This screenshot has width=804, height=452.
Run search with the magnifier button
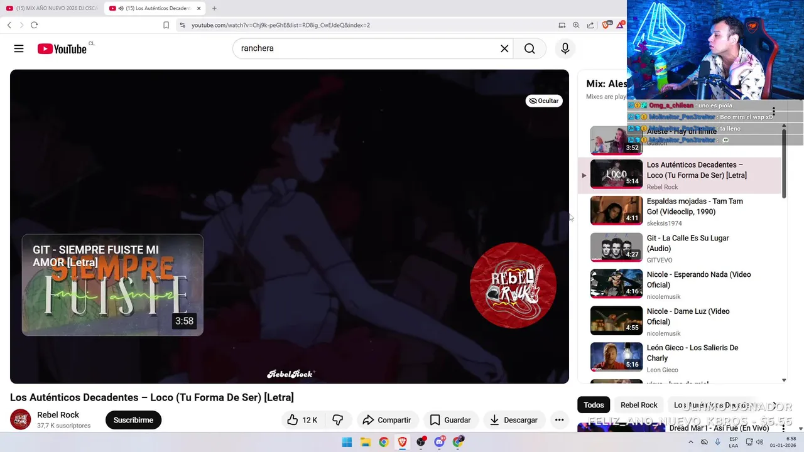[530, 48]
